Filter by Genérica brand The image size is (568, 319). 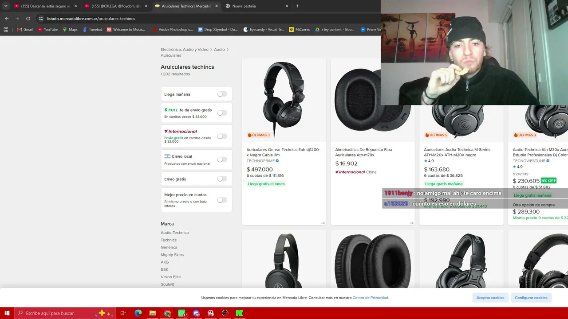[169, 247]
